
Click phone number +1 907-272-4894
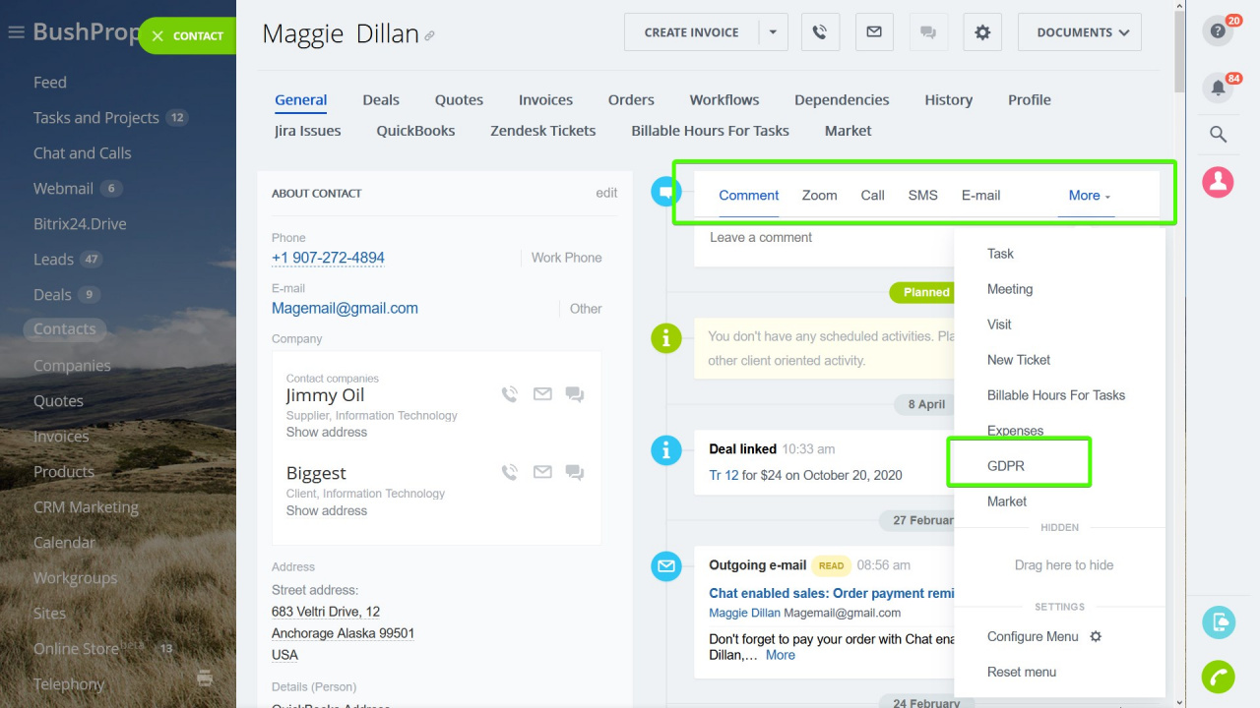[x=328, y=258]
